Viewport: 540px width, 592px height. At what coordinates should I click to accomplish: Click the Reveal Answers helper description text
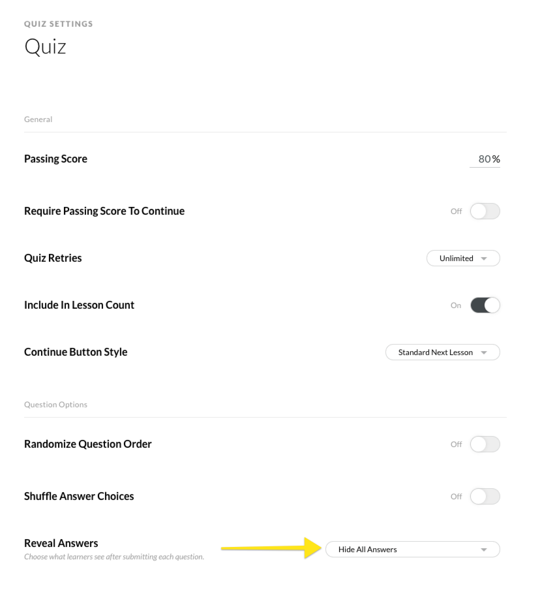(114, 557)
